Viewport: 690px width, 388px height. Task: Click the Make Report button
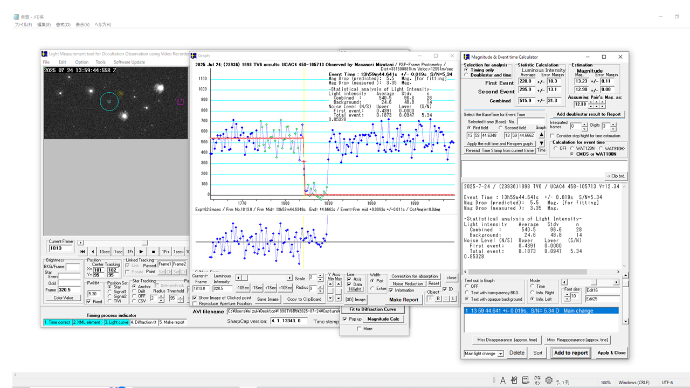click(403, 300)
